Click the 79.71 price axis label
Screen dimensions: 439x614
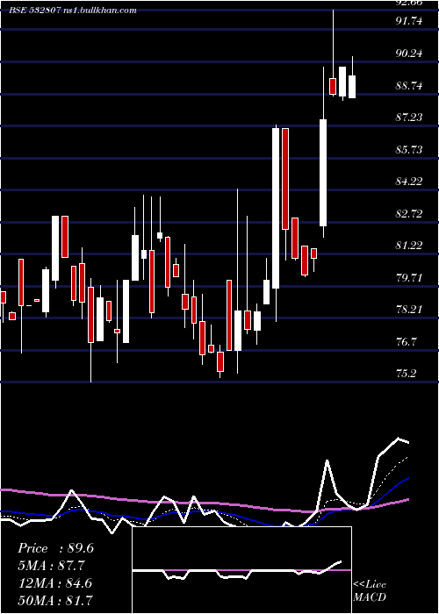pyautogui.click(x=409, y=278)
